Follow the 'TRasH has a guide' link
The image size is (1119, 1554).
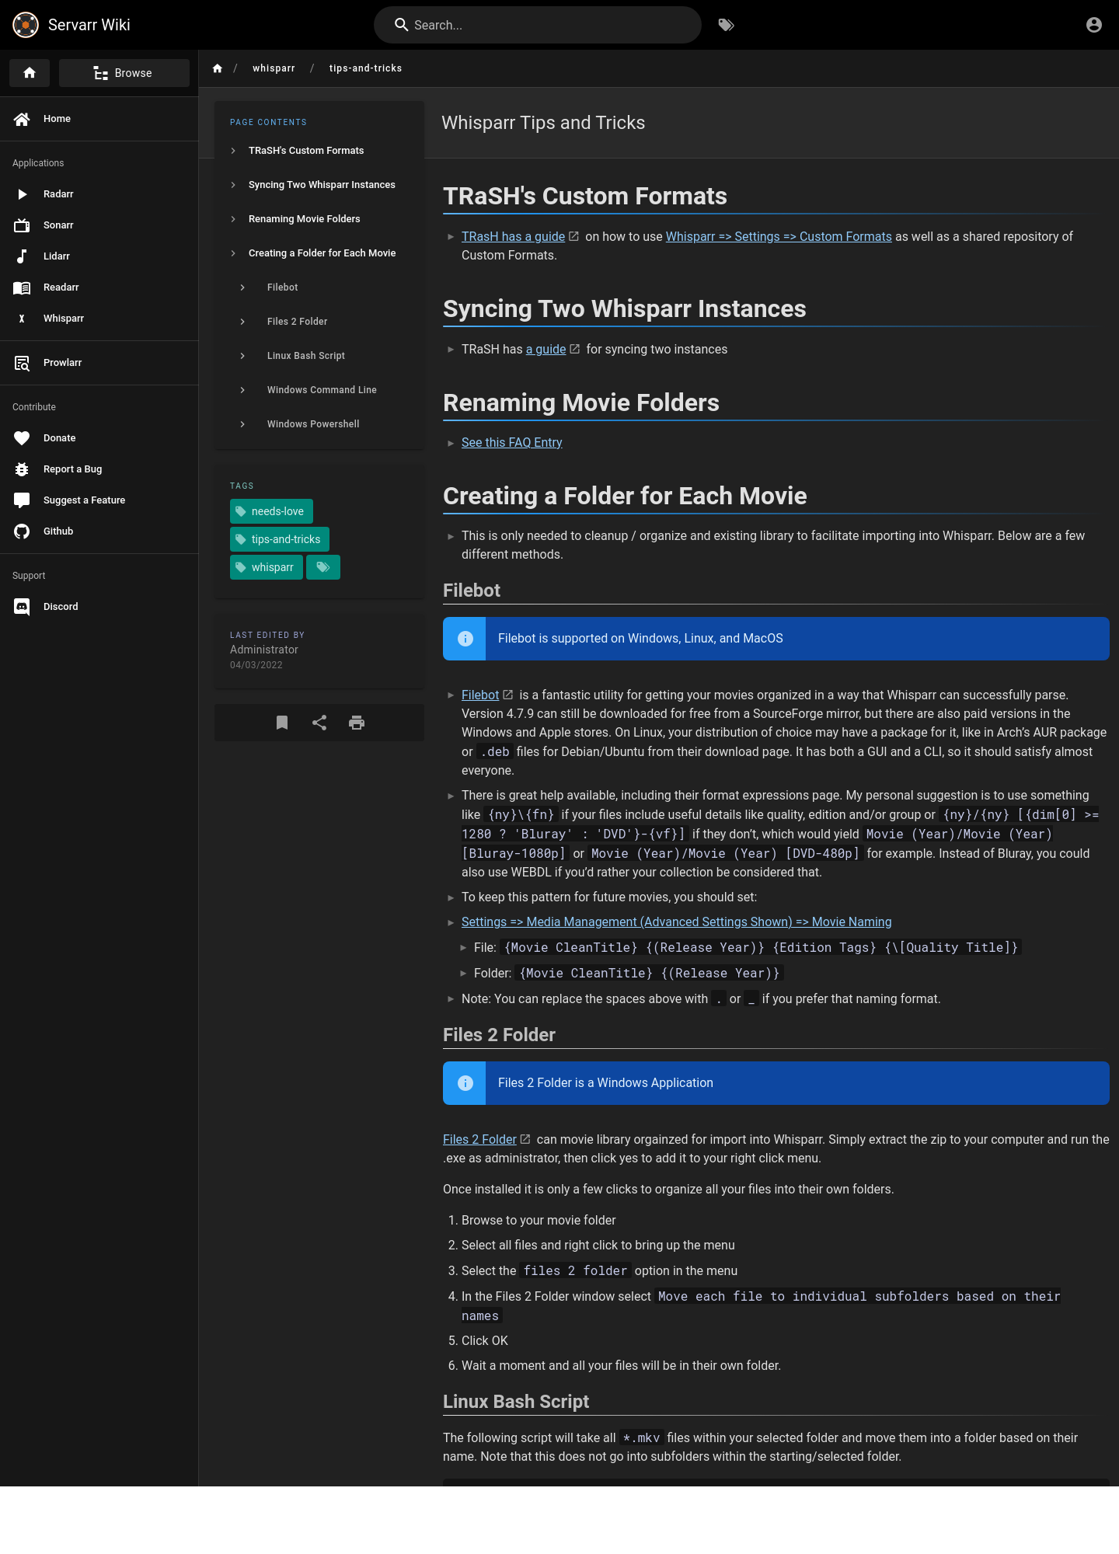click(x=513, y=237)
